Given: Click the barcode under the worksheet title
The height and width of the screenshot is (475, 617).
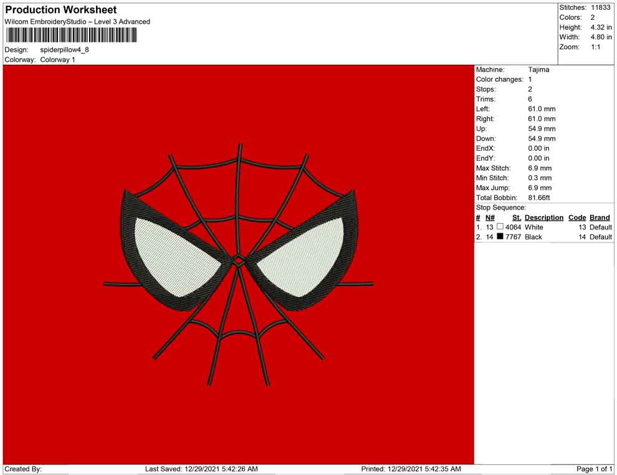Looking at the screenshot, I should coord(71,35).
